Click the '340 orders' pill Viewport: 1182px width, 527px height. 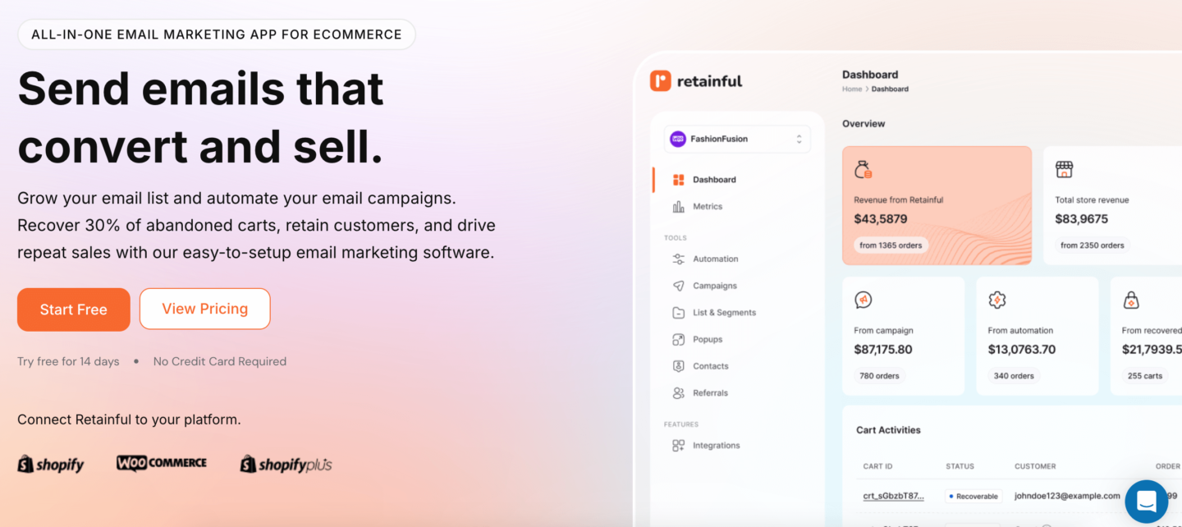[1014, 376]
